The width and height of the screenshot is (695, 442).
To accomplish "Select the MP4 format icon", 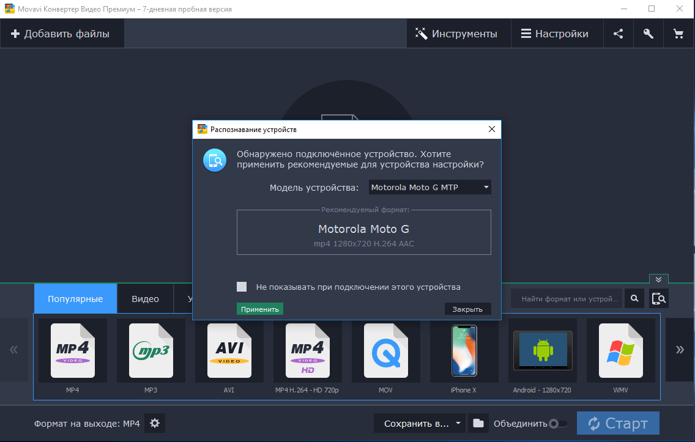I will pyautogui.click(x=73, y=351).
